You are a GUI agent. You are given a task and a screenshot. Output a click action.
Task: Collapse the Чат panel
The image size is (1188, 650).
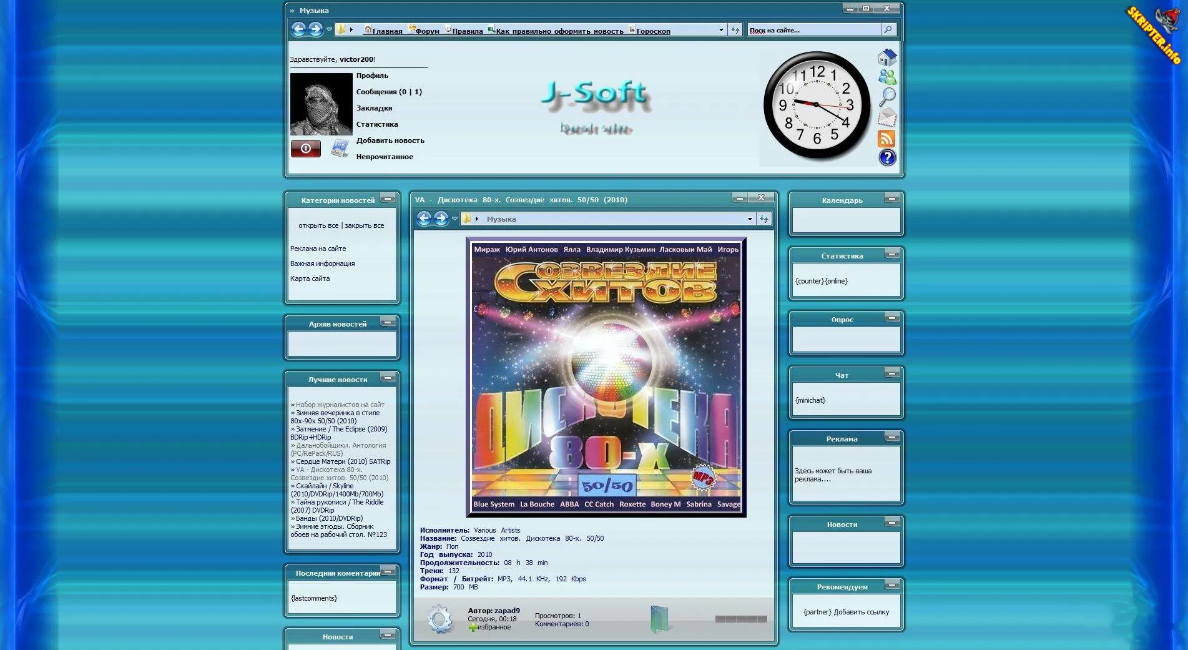pos(892,373)
